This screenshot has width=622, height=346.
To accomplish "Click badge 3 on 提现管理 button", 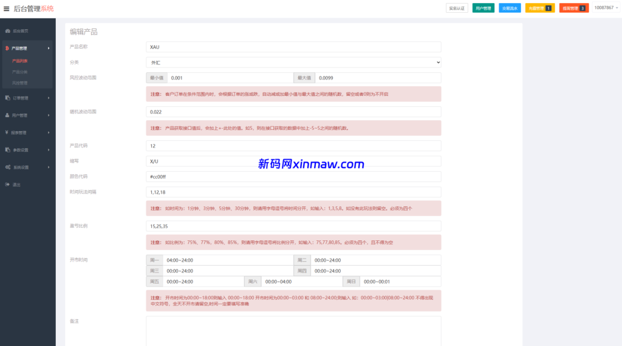I will pyautogui.click(x=583, y=8).
